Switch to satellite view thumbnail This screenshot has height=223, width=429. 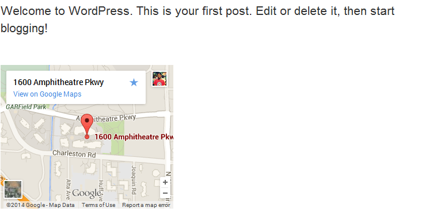[x=13, y=189]
